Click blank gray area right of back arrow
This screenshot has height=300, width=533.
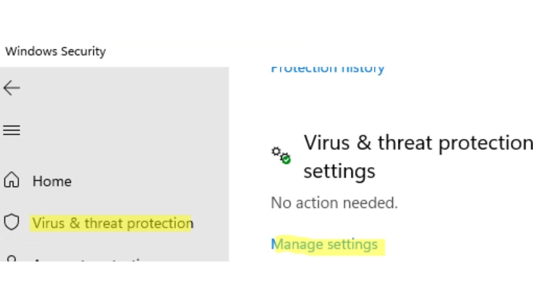125,88
